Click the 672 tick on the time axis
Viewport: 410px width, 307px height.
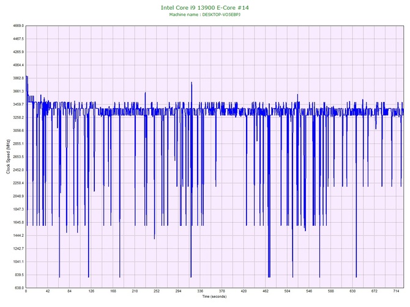point(375,291)
